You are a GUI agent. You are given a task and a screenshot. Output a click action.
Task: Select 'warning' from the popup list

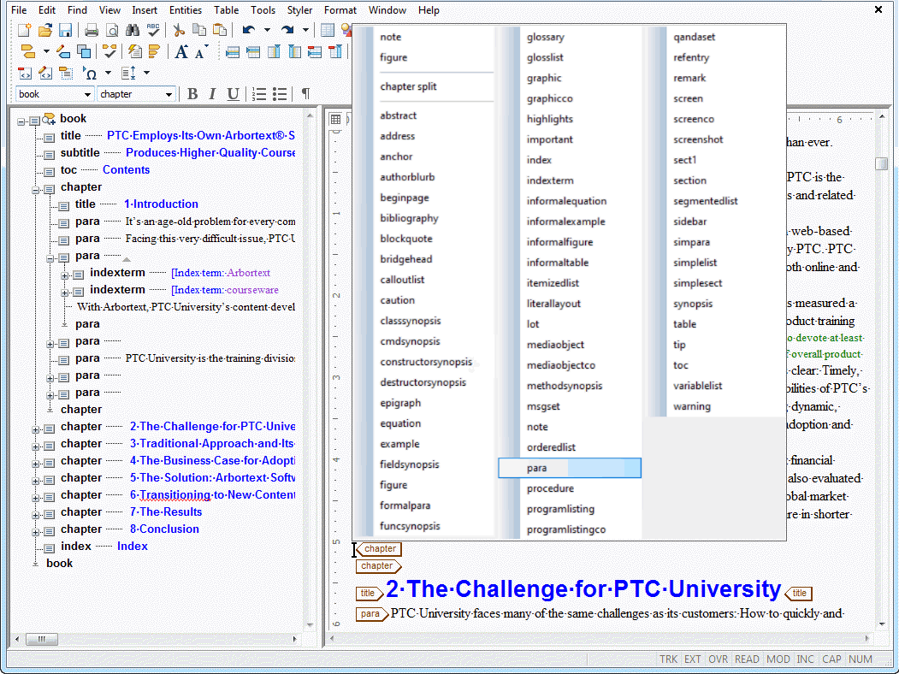pos(692,406)
